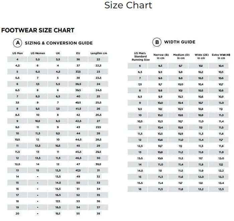
Task: Click the length cell in the US Men 20 row
Action: coord(98,213)
